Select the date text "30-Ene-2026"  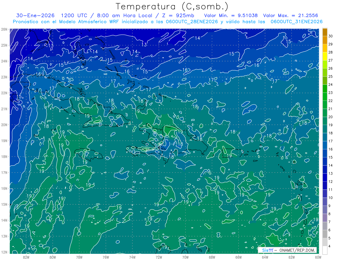click(35, 15)
